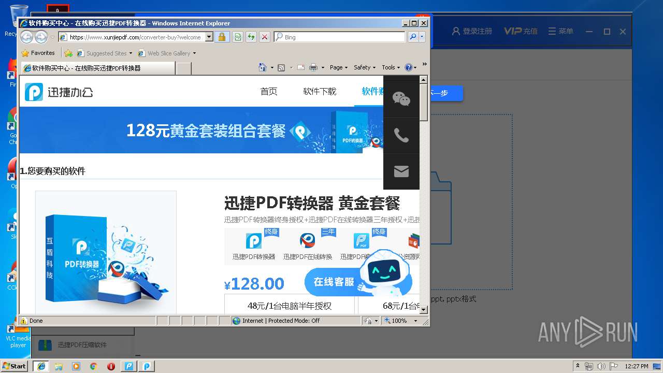
Task: Click the volume speaker tray icon
Action: click(x=601, y=366)
